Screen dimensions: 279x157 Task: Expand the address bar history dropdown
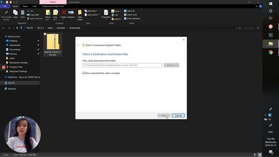click(236, 28)
